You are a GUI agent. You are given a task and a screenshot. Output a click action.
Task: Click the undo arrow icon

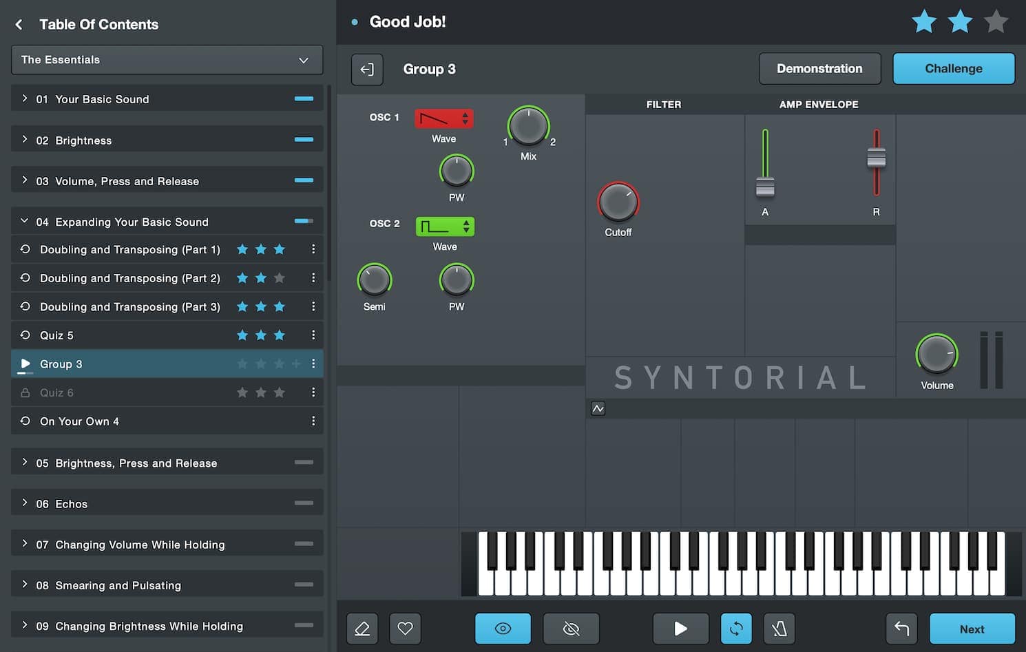901,629
